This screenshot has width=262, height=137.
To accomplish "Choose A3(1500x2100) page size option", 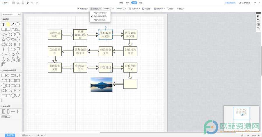I will pos(100,13).
